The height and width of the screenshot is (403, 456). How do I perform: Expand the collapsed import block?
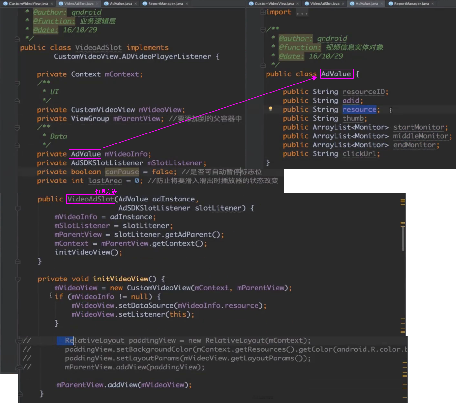[263, 12]
